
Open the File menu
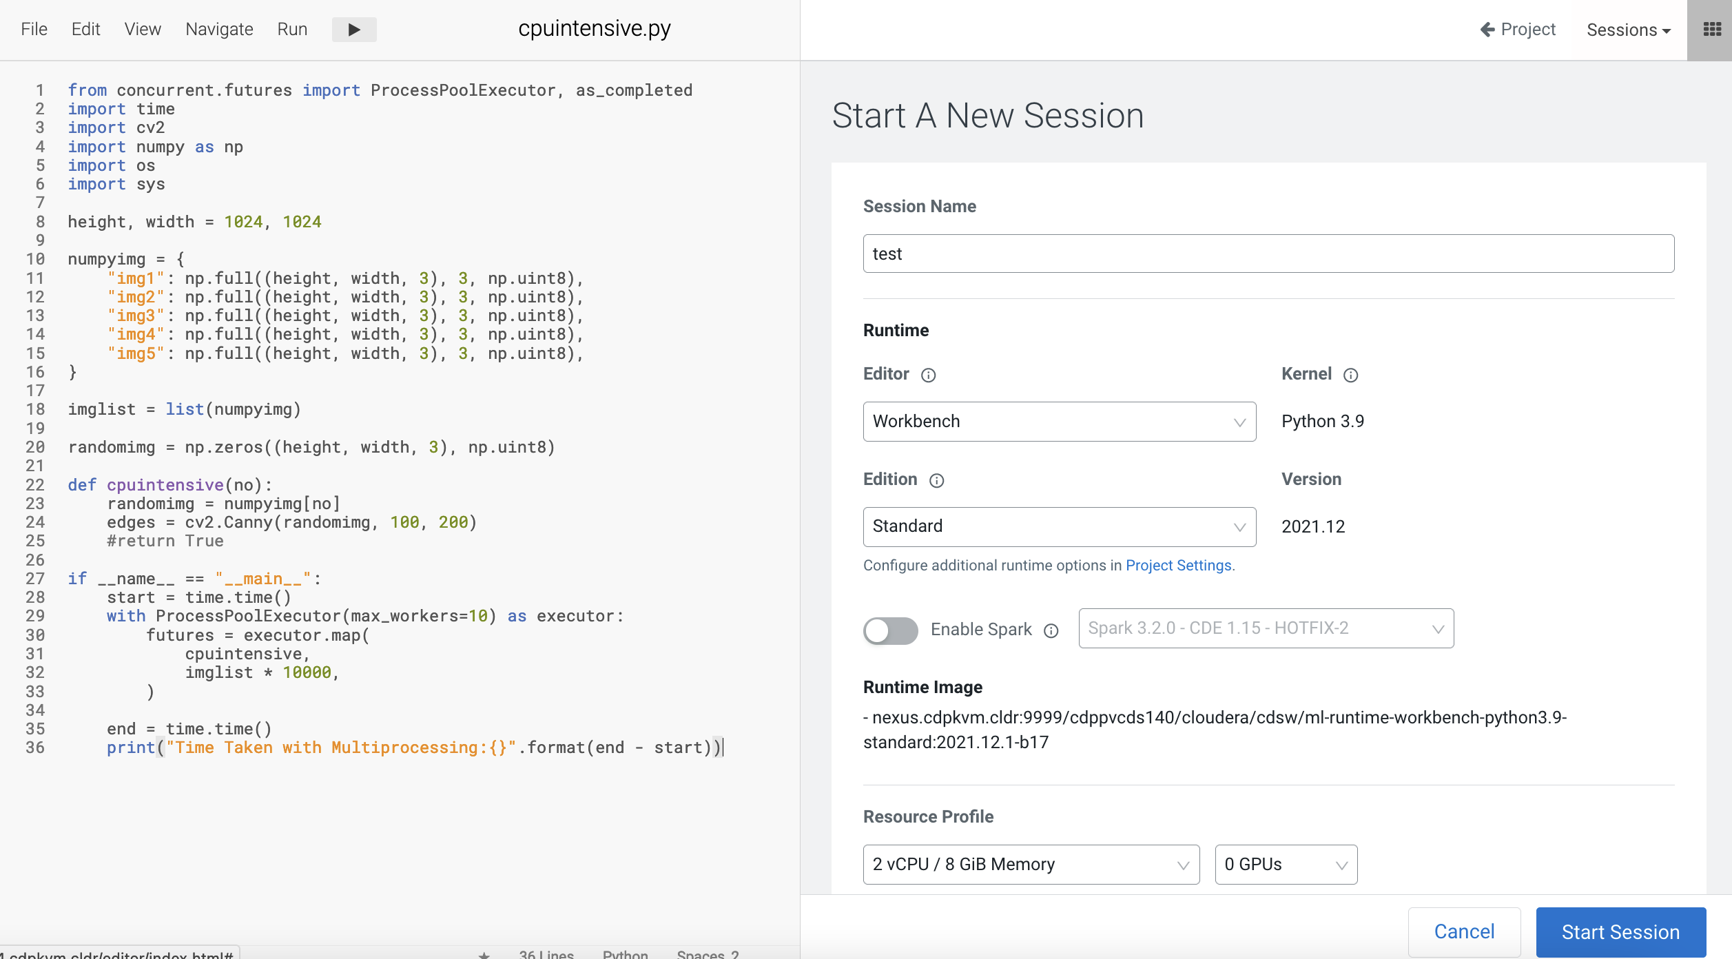34,30
